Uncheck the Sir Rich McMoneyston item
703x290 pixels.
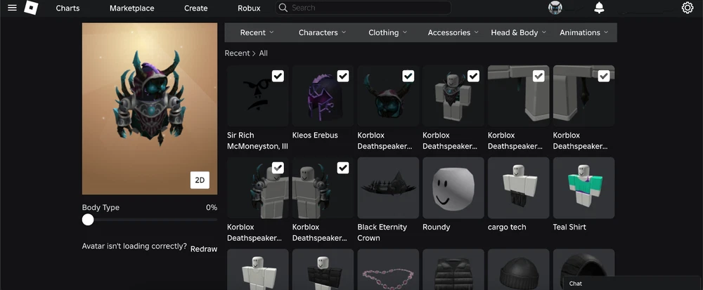pyautogui.click(x=278, y=76)
